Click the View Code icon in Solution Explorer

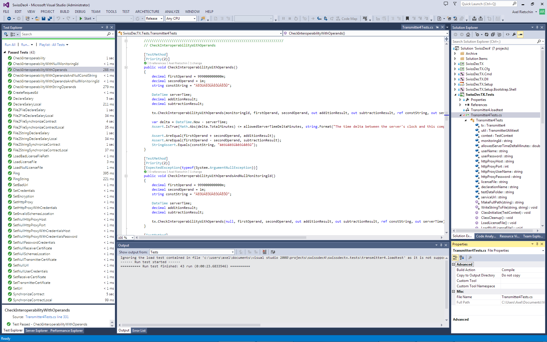[508, 34]
